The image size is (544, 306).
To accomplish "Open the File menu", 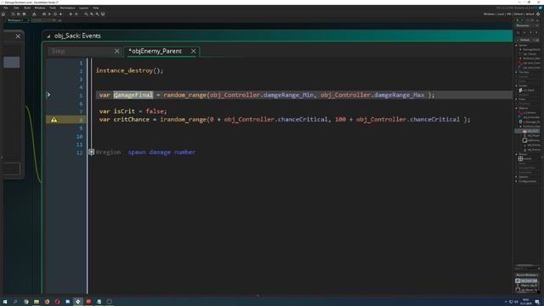I will coord(6,8).
